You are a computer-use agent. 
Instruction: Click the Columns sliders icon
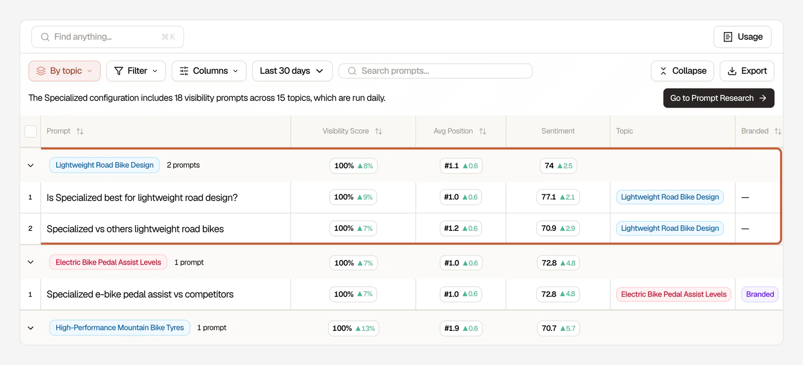[184, 71]
